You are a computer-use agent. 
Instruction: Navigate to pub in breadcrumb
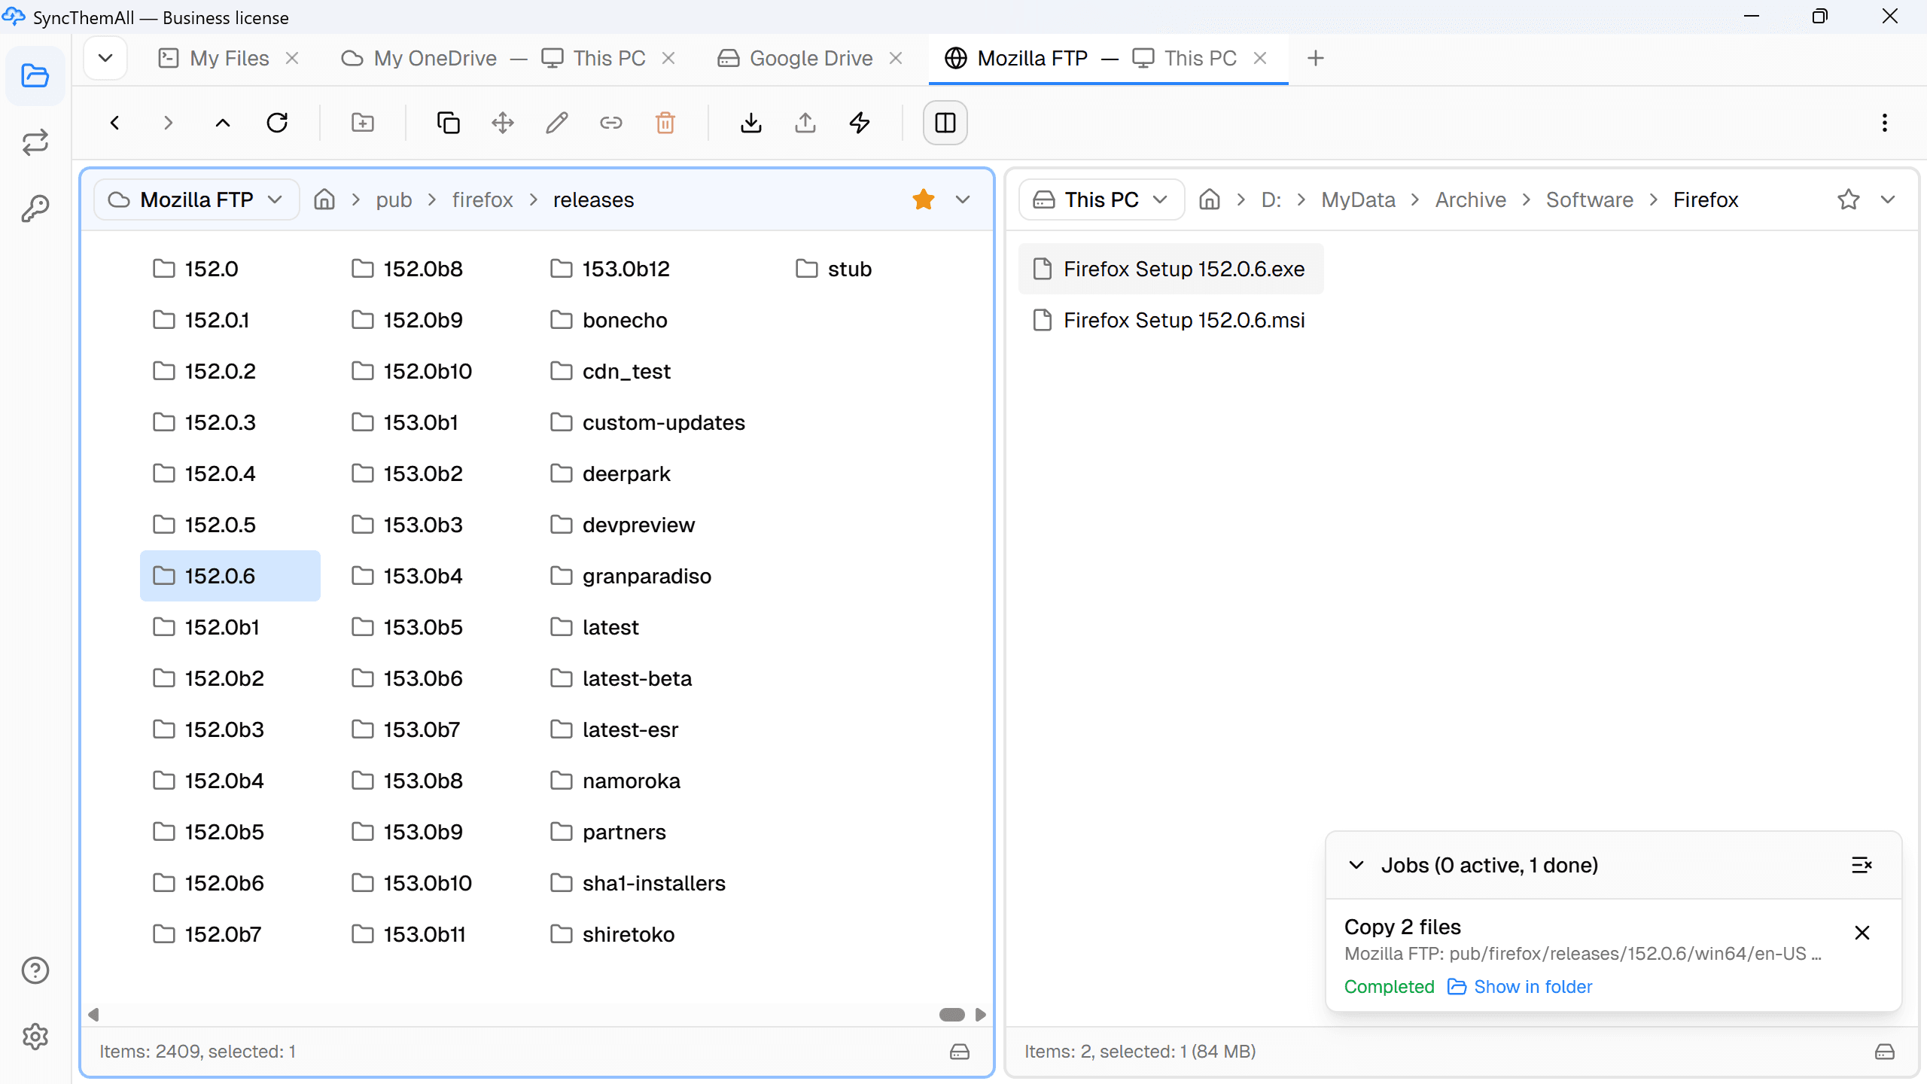[x=394, y=199]
